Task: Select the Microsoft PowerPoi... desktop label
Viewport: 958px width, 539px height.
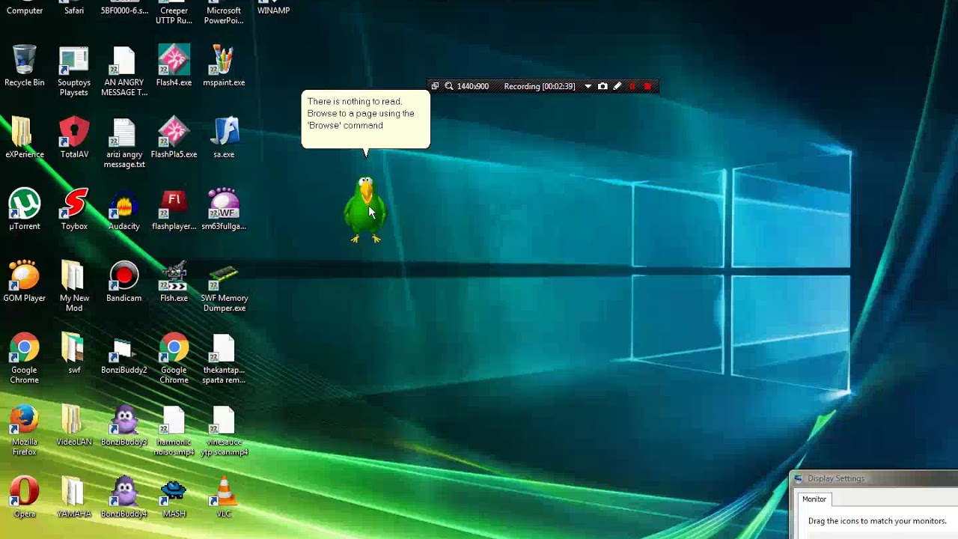Action: coord(224,15)
